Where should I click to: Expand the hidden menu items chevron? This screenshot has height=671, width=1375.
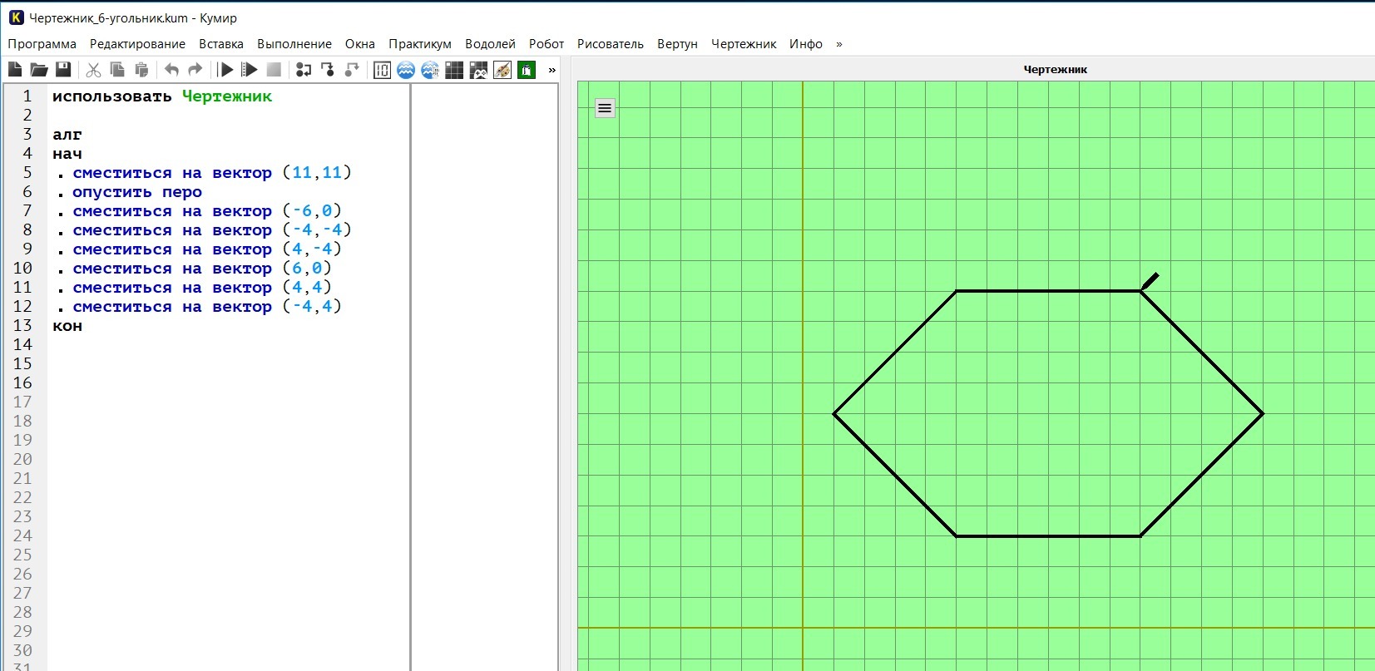pos(838,44)
